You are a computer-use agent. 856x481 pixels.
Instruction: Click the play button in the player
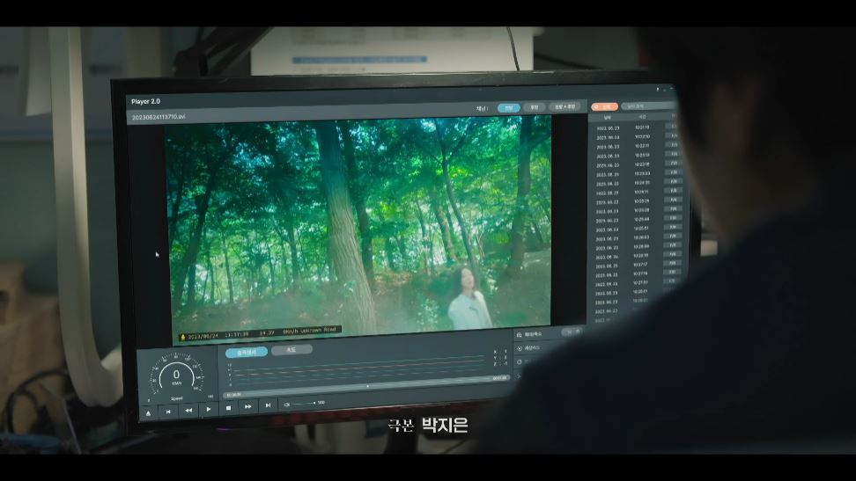point(208,409)
